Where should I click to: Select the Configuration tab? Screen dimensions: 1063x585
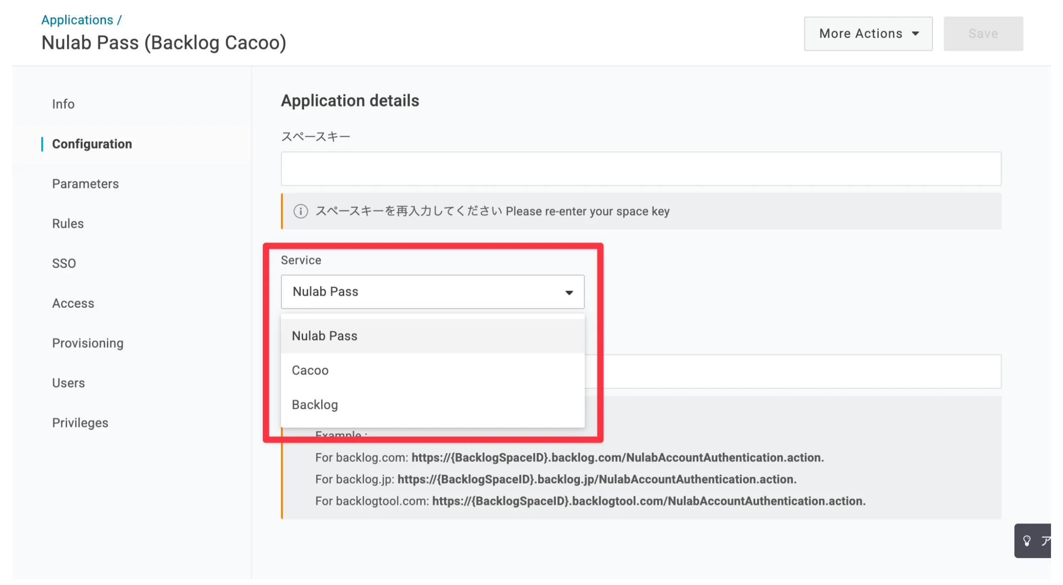[x=92, y=144]
